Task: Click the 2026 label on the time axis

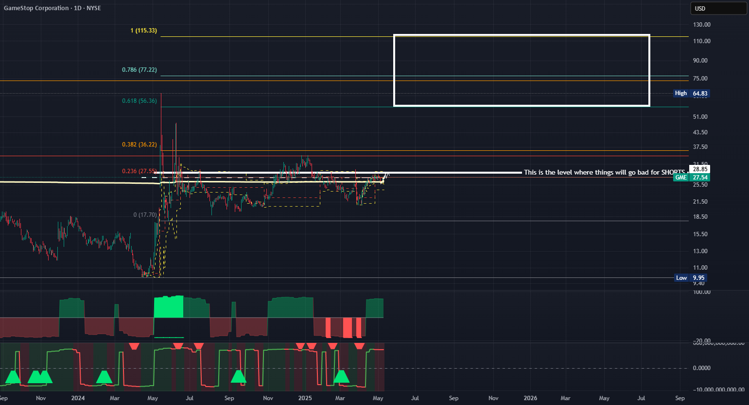Action: pyautogui.click(x=530, y=398)
